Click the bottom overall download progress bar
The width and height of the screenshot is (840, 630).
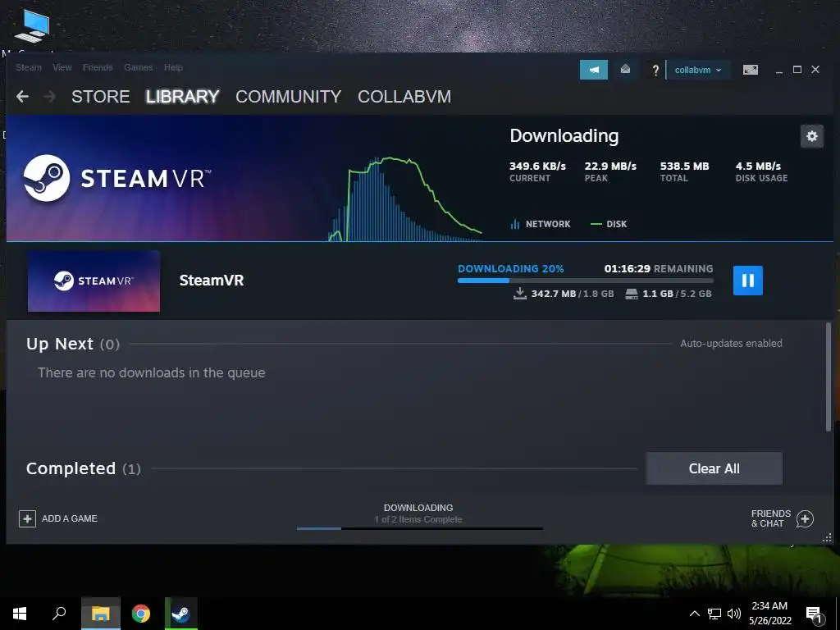(x=419, y=529)
